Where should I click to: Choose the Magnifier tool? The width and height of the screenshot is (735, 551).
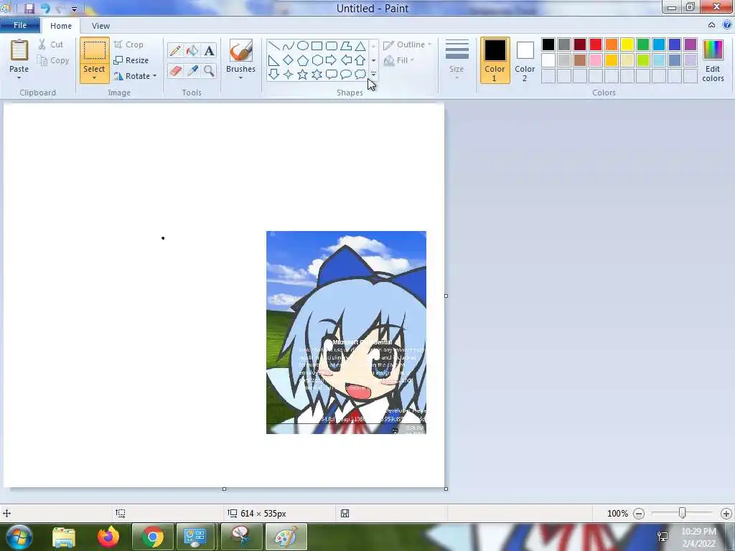tap(209, 71)
